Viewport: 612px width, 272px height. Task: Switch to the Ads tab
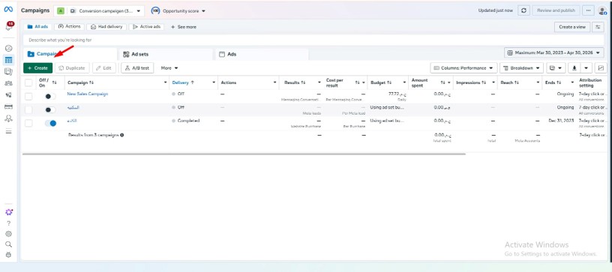pyautogui.click(x=262, y=54)
